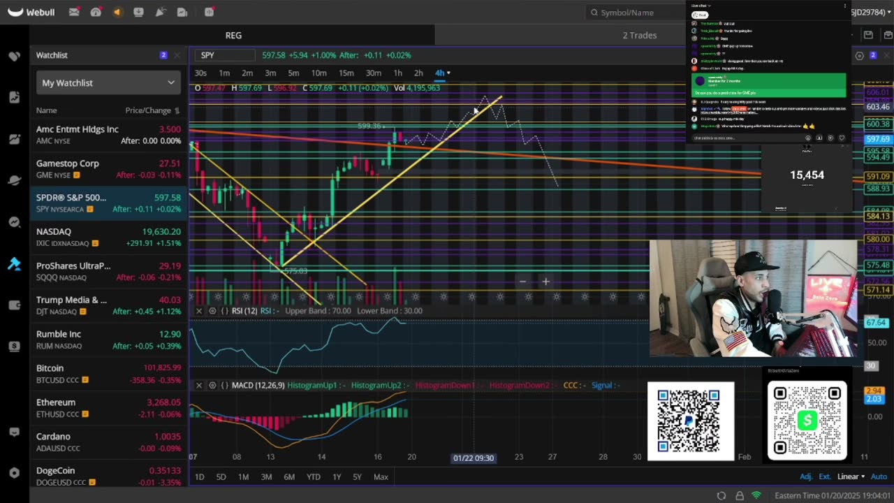Viewport: 894px width, 503px height.
Task: Set chart range to Max
Action: point(381,476)
